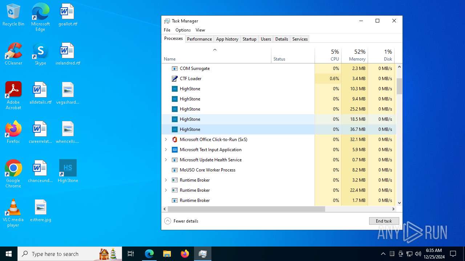Launch Firefox from desktop icon
The width and height of the screenshot is (465, 261).
click(13, 132)
